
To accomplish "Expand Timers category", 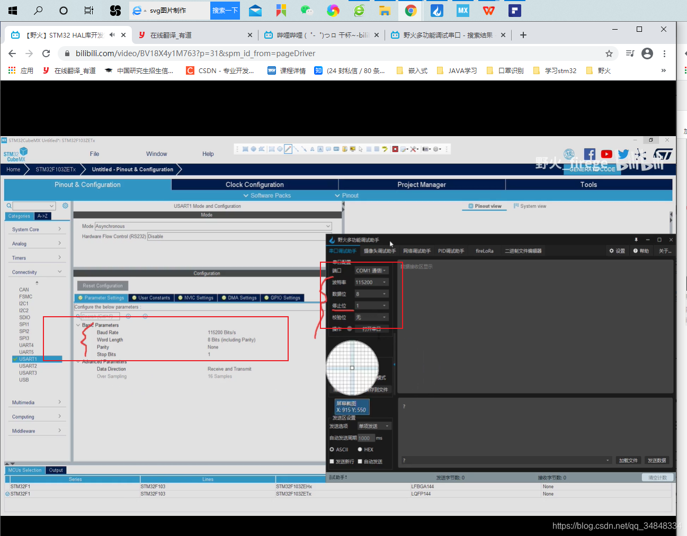I will [x=37, y=258].
